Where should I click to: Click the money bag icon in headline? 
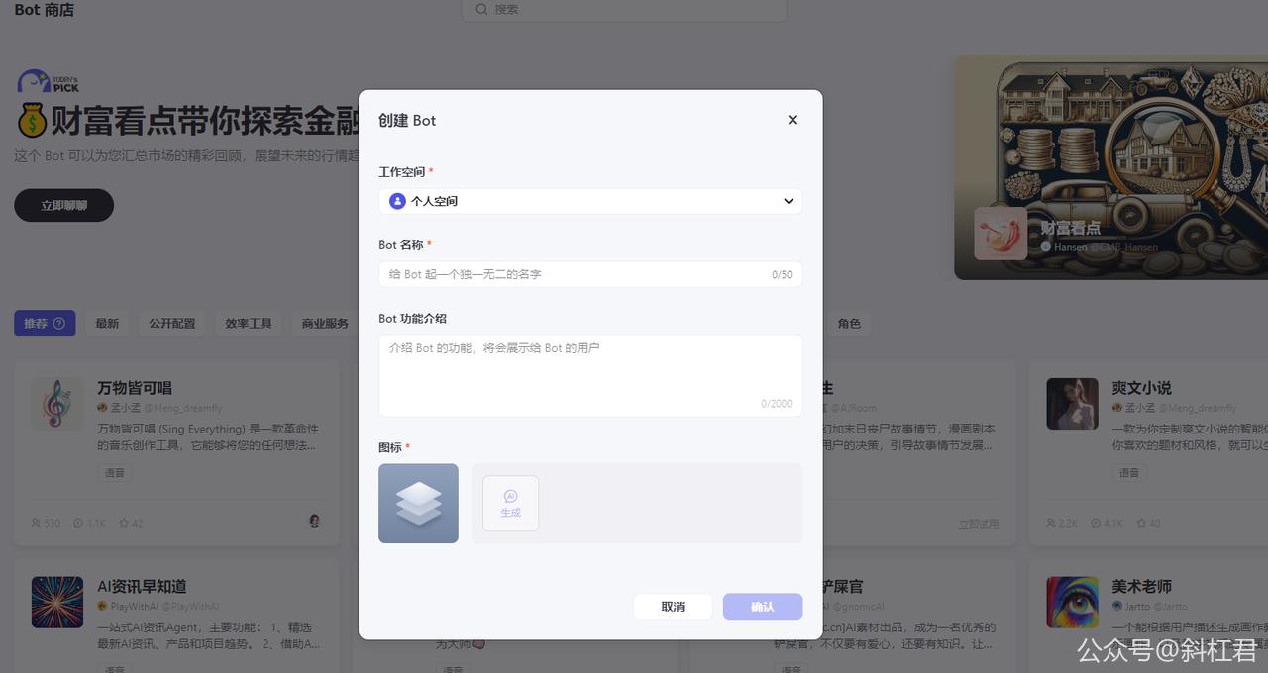pyautogui.click(x=32, y=121)
